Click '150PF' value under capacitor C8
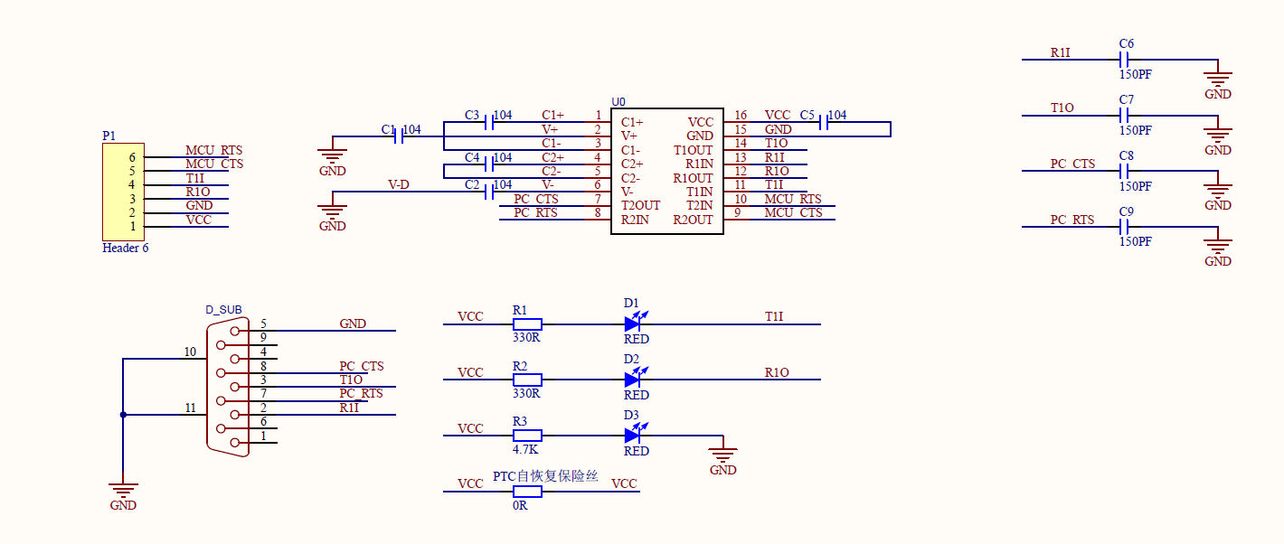This screenshot has width=1284, height=544. click(x=1136, y=186)
